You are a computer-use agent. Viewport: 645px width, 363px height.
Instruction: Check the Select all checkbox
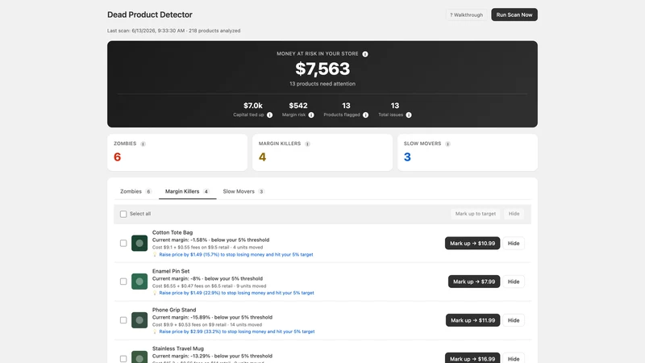tap(123, 214)
